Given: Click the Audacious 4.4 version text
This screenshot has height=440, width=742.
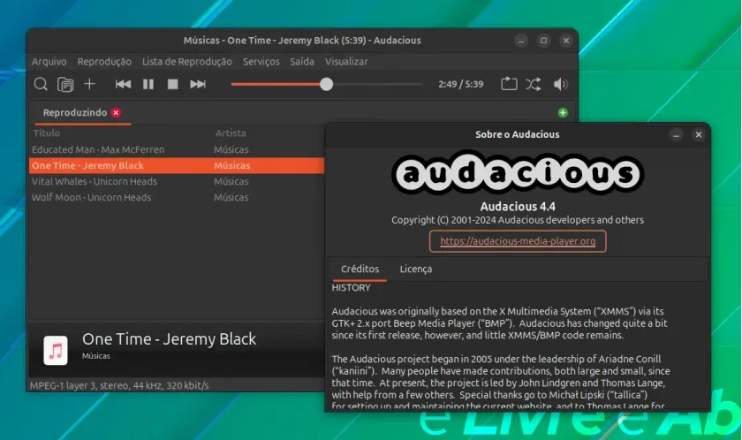Looking at the screenshot, I should [x=518, y=207].
